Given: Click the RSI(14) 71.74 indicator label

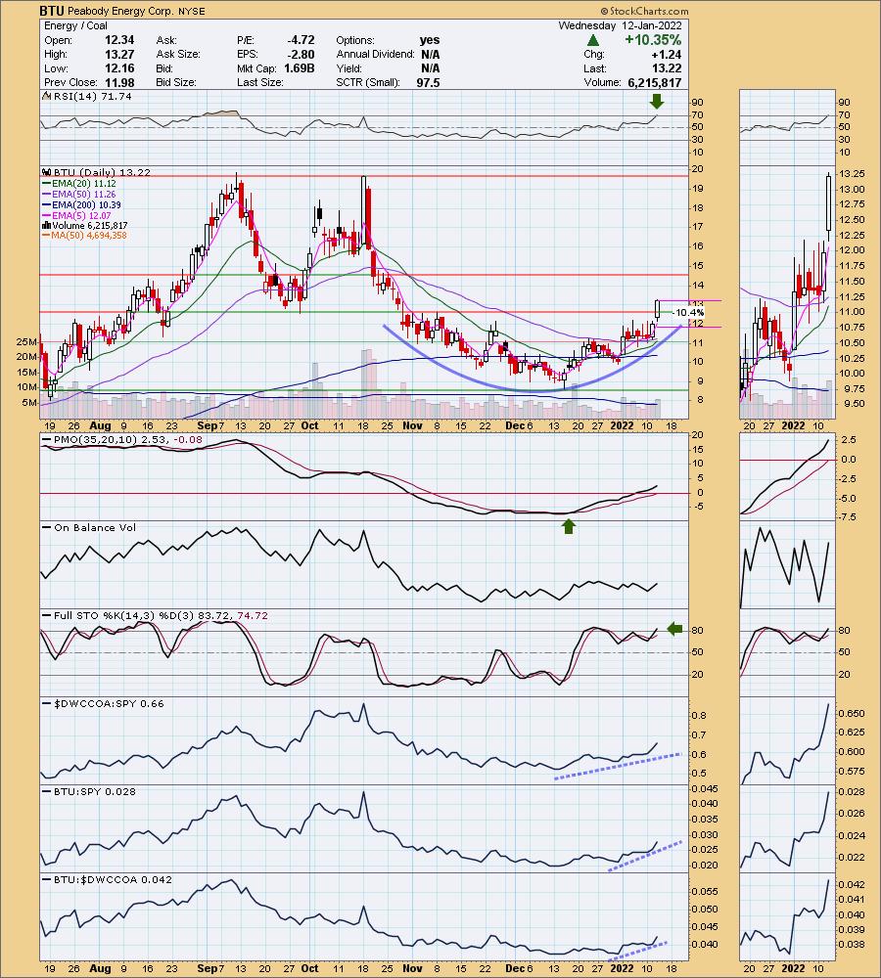Looking at the screenshot, I should (88, 96).
